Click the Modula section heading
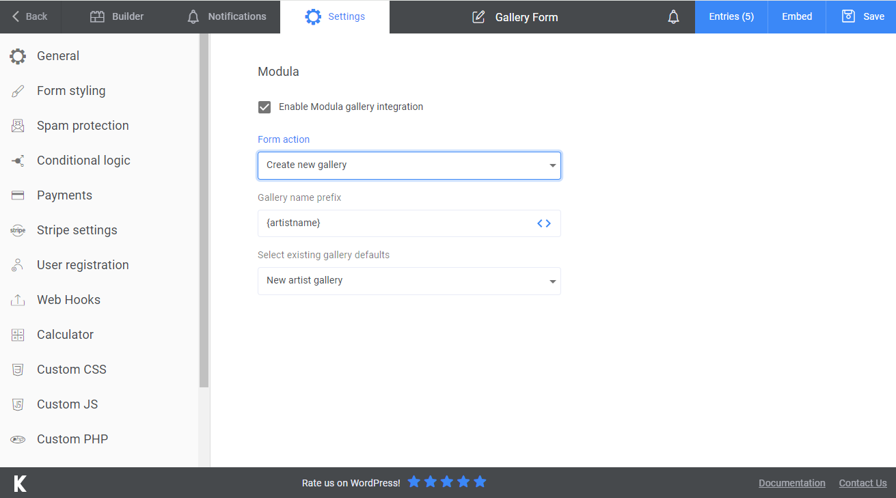Image resolution: width=896 pixels, height=498 pixels. tap(278, 71)
